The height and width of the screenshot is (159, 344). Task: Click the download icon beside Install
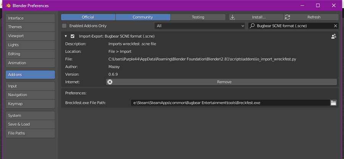(232, 17)
